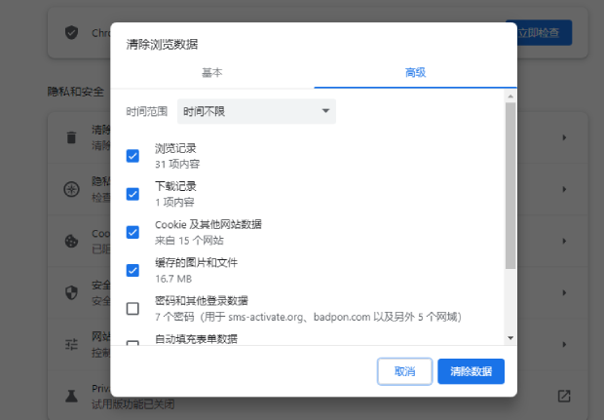Uncheck the 下载记录 checkbox

[x=132, y=194]
